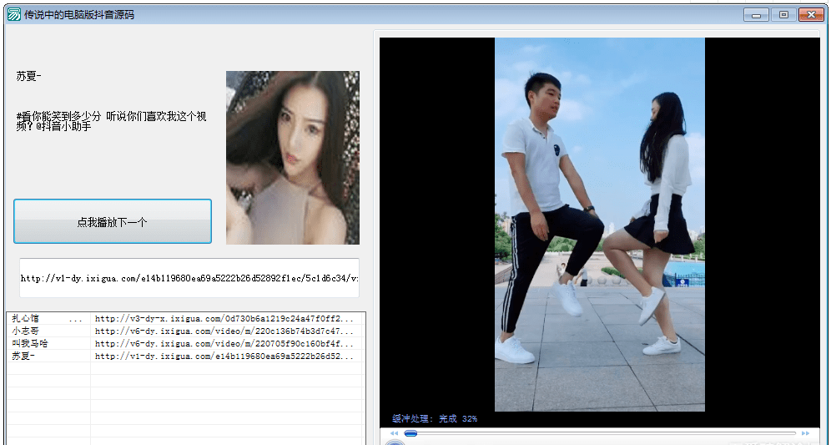This screenshot has width=831, height=445.
Task: Click the seek slider's blue handle
Action: click(410, 433)
